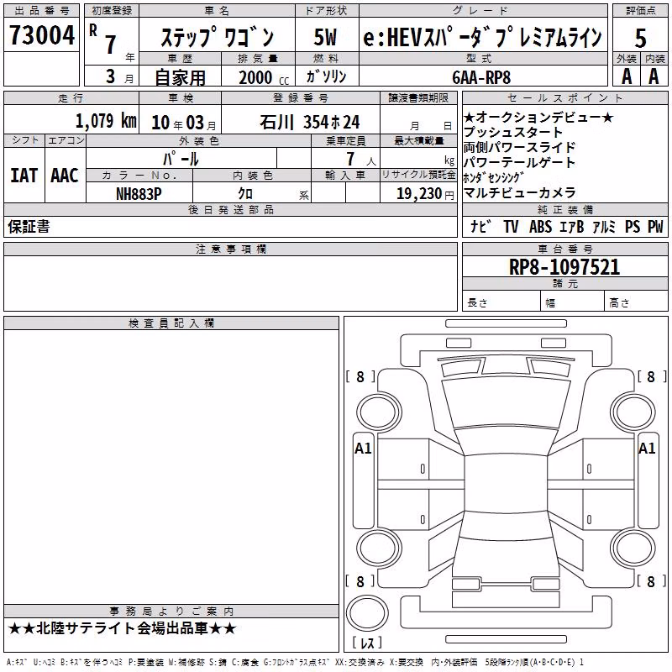Click the レス spare tire label
This screenshot has height=672, width=672.
click(367, 643)
